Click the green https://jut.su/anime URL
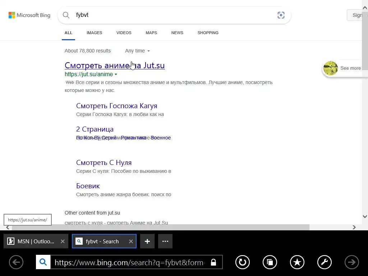 click(x=89, y=74)
